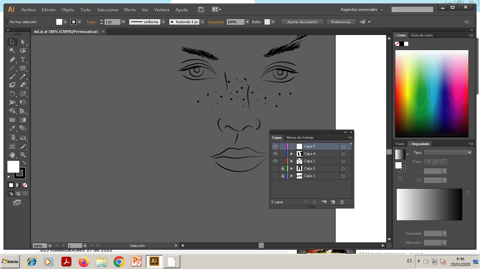The height and width of the screenshot is (269, 480).
Task: Switch to Mesas de trabajo tab
Action: point(300,137)
